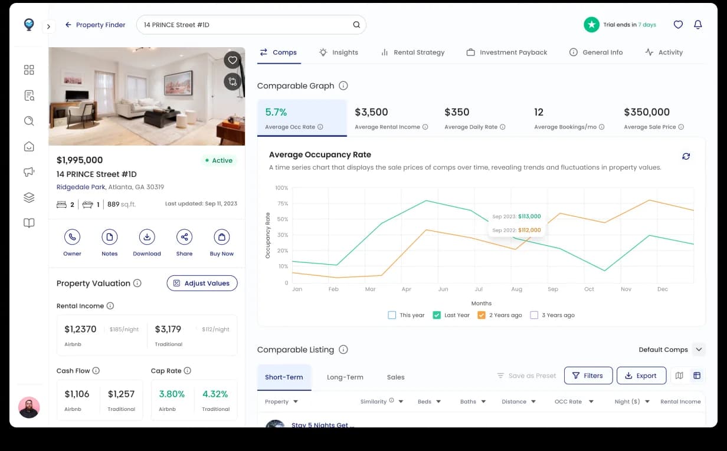Show info for Property Valuation
The height and width of the screenshot is (451, 727).
(137, 283)
